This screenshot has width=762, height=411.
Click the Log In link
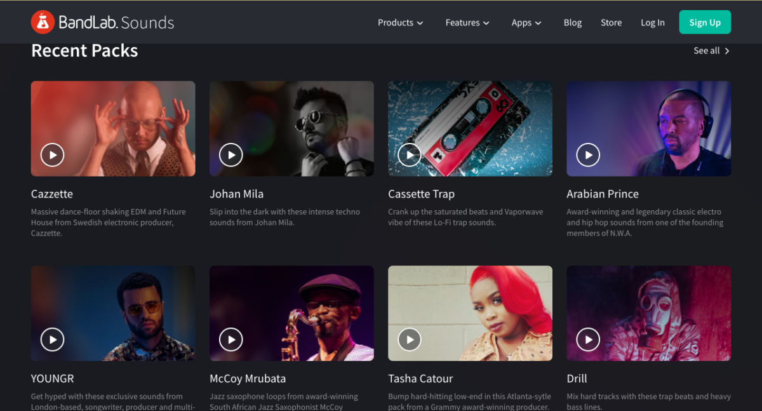[652, 22]
